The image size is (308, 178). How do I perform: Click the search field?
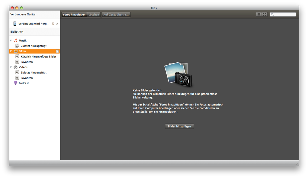(x=283, y=15)
